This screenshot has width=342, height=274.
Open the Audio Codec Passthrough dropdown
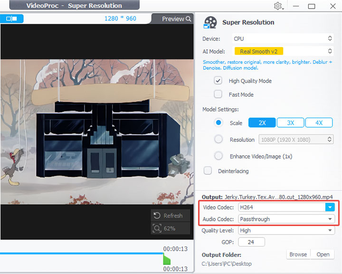(x=286, y=219)
